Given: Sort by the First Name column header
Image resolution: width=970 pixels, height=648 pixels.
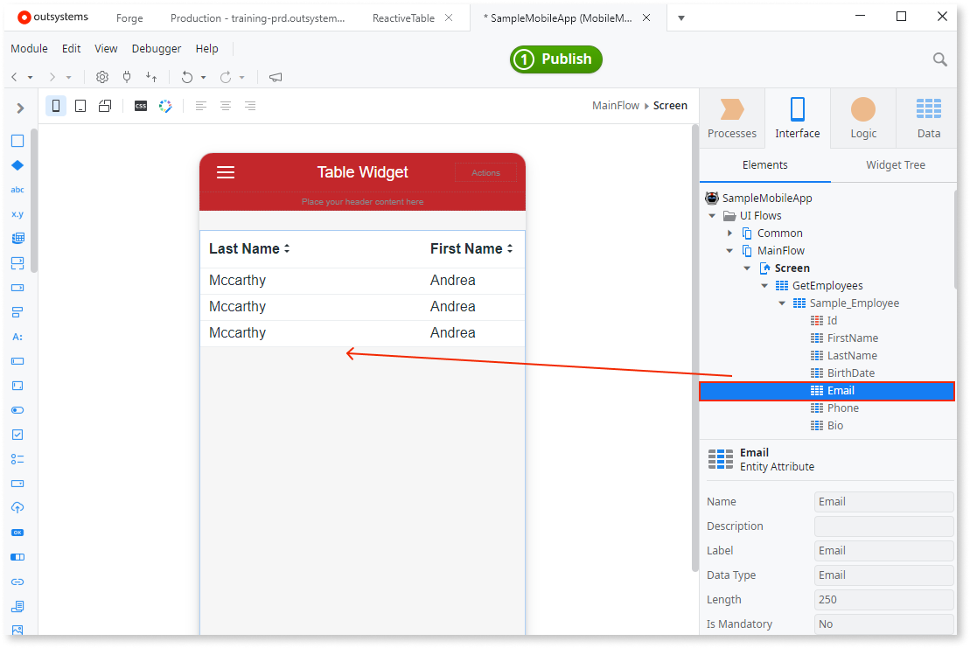Looking at the screenshot, I should [471, 248].
